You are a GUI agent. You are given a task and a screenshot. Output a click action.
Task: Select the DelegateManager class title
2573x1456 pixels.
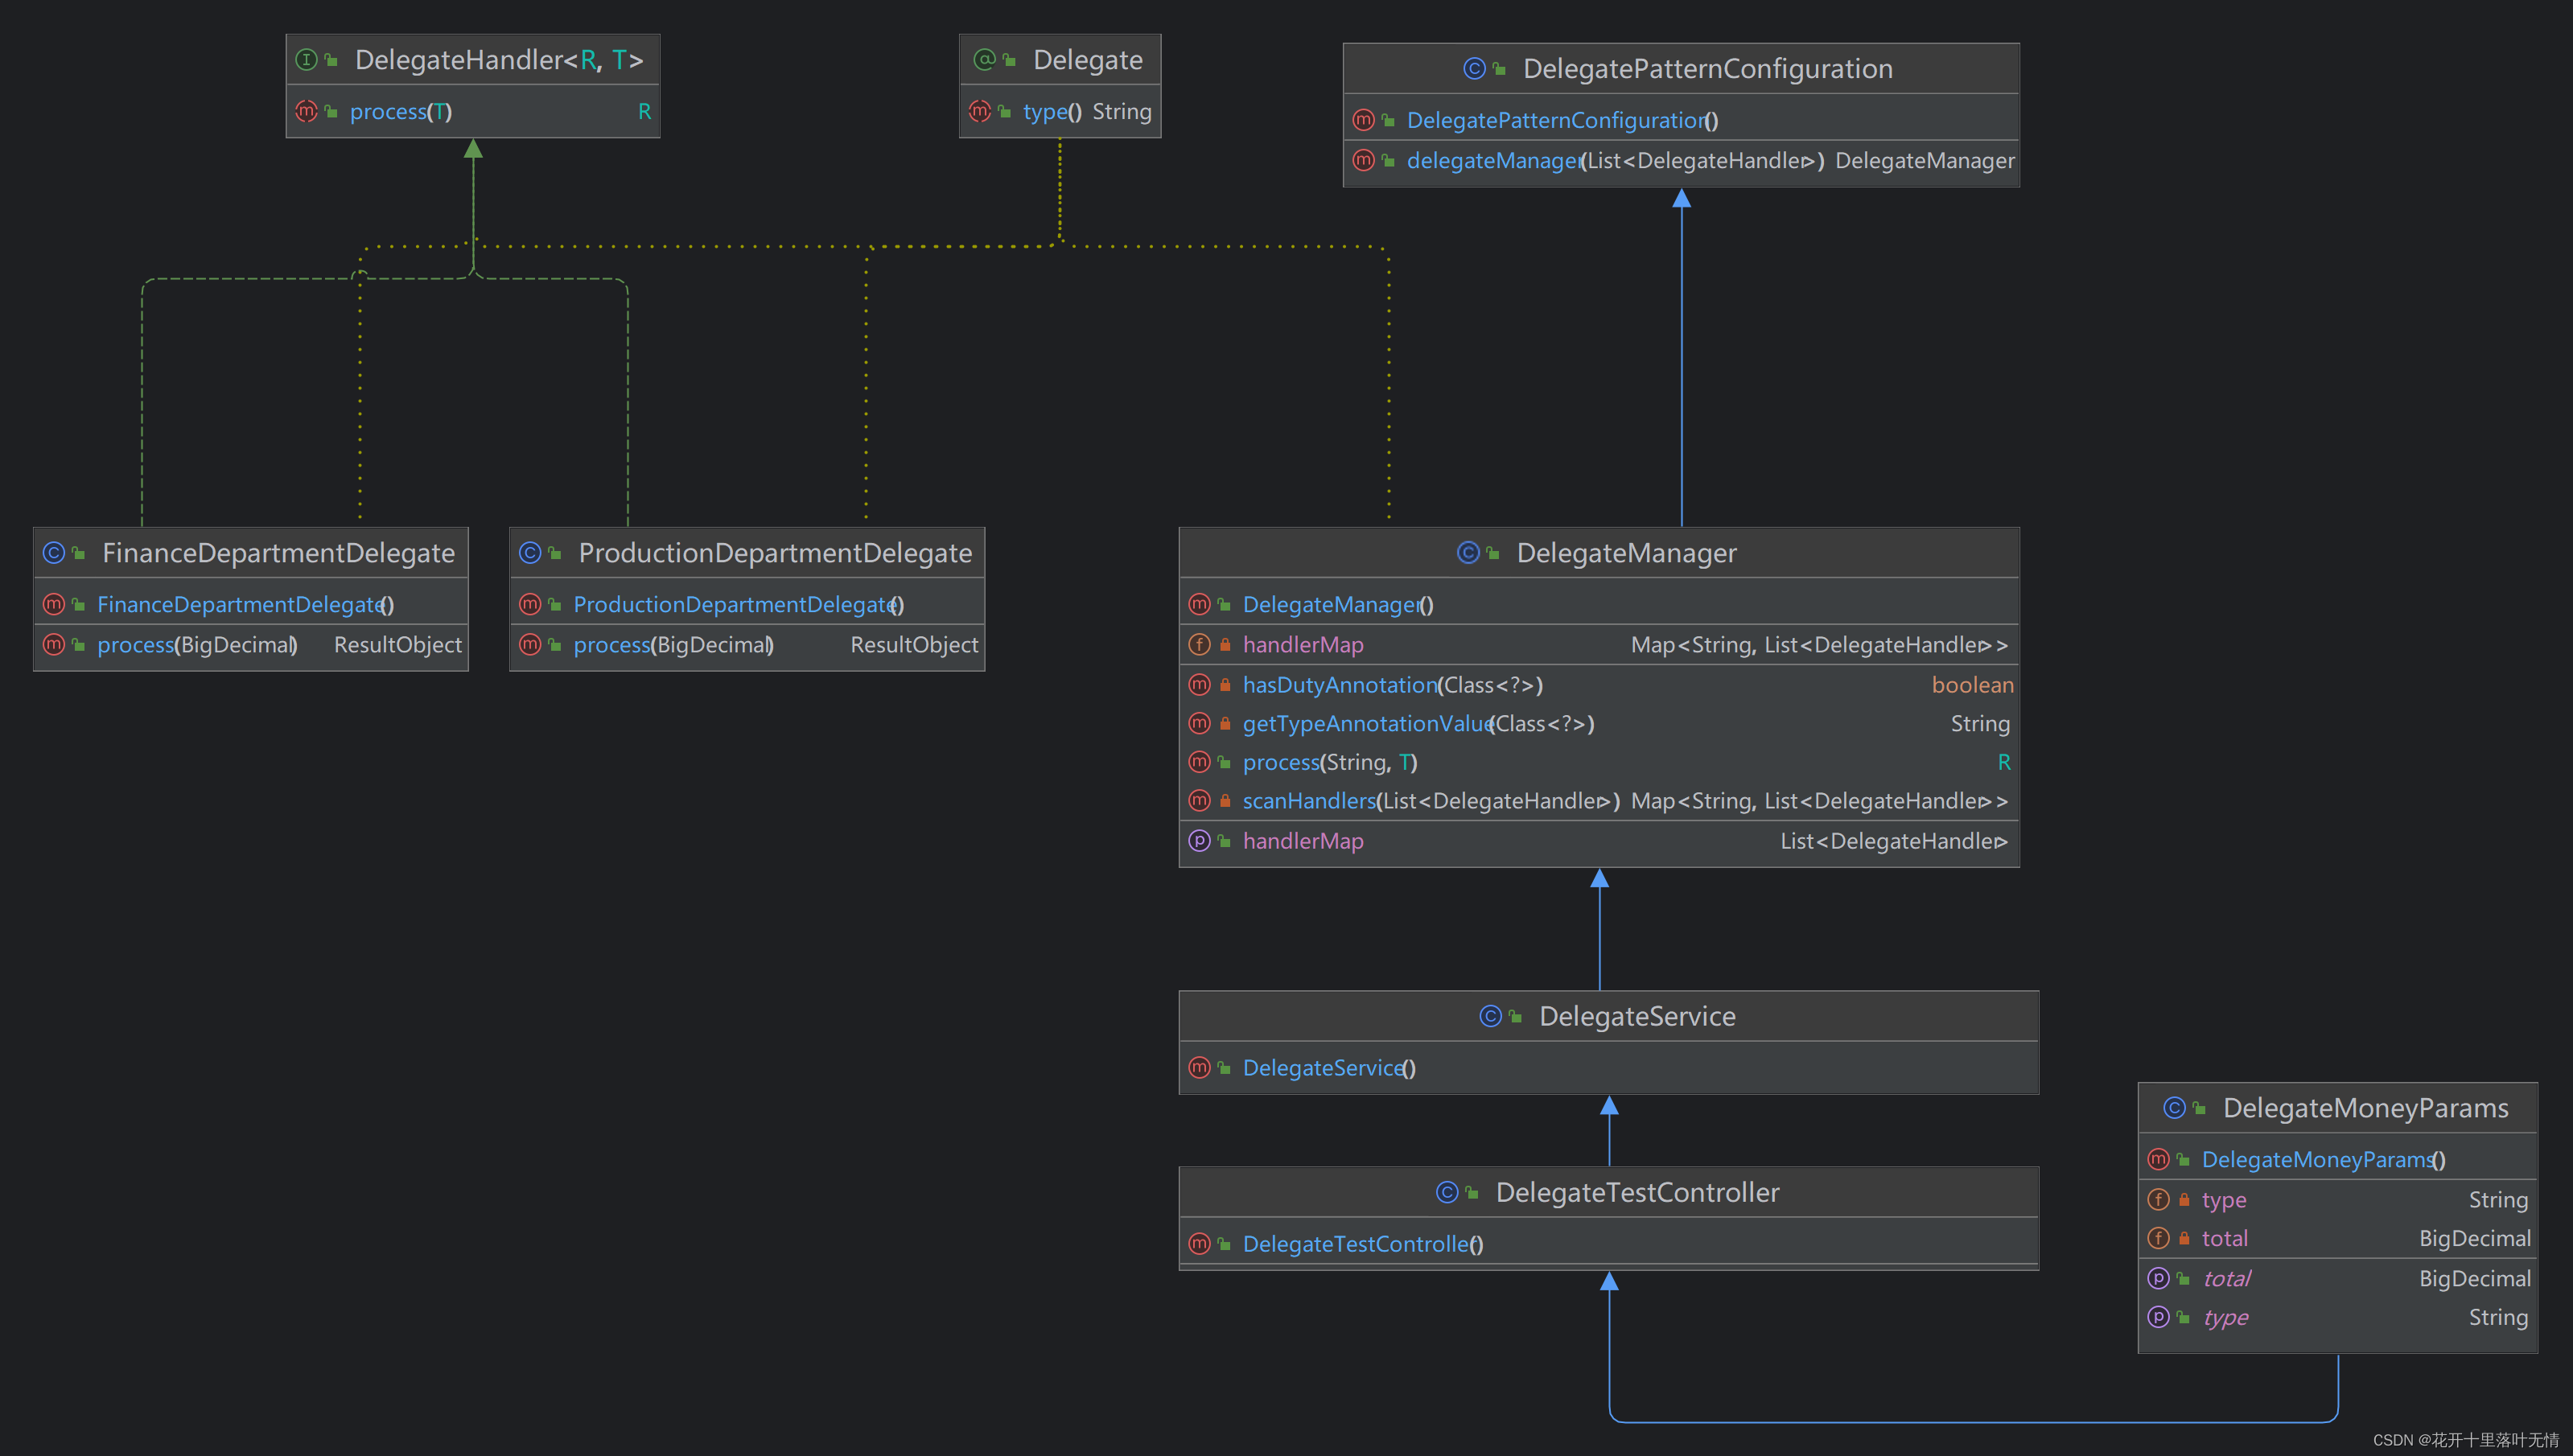tap(1627, 553)
